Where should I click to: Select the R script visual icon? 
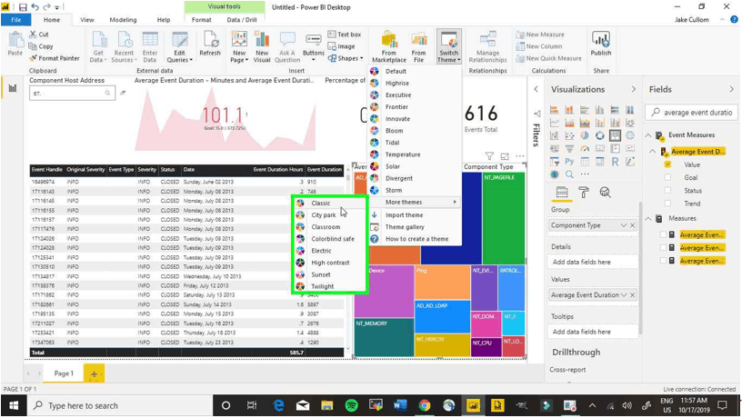[615, 162]
